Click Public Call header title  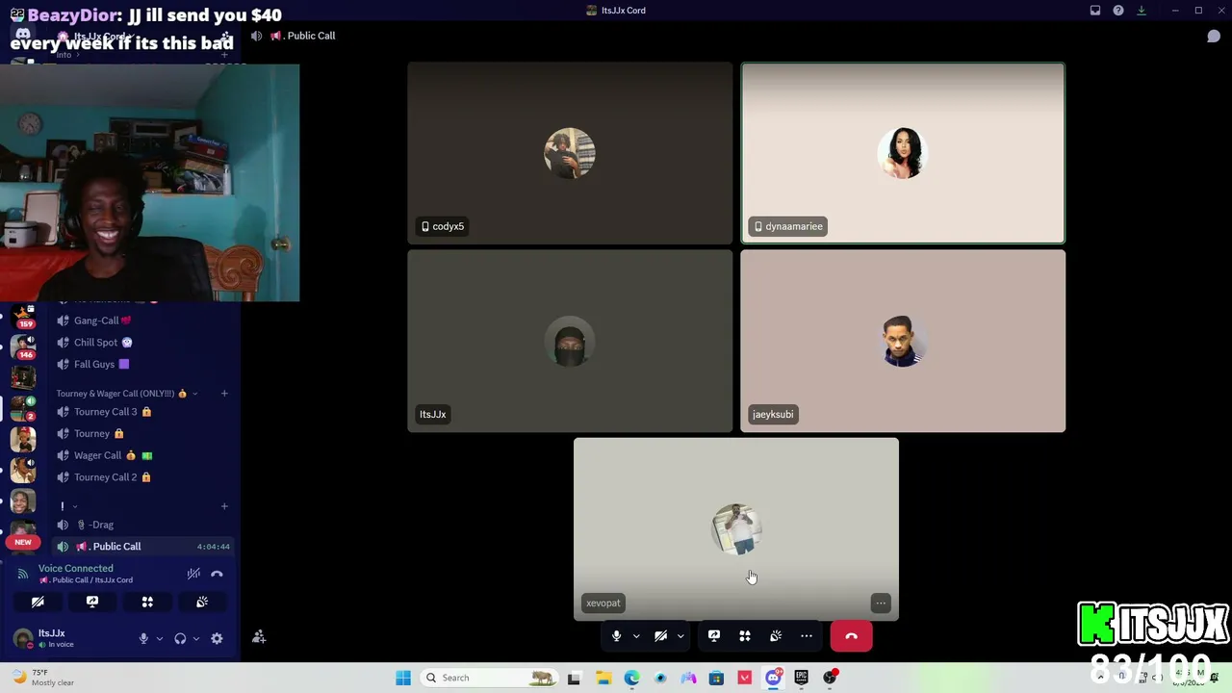tap(311, 36)
